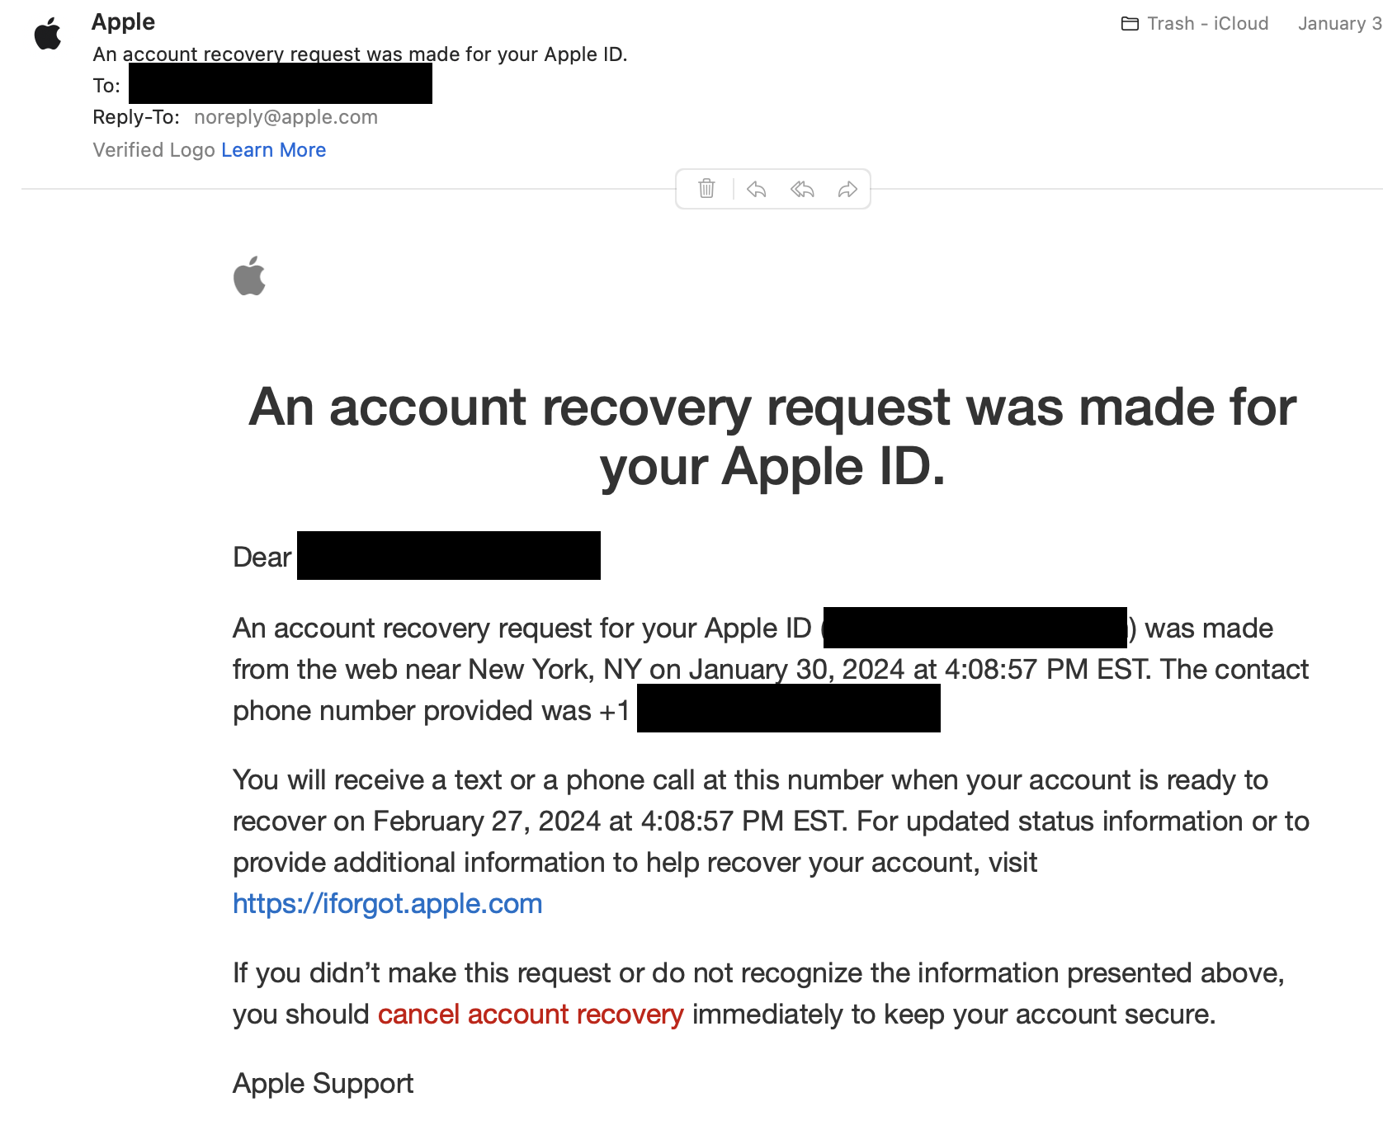Click the gray Apple logo in email body
The image size is (1383, 1130).
(x=249, y=275)
